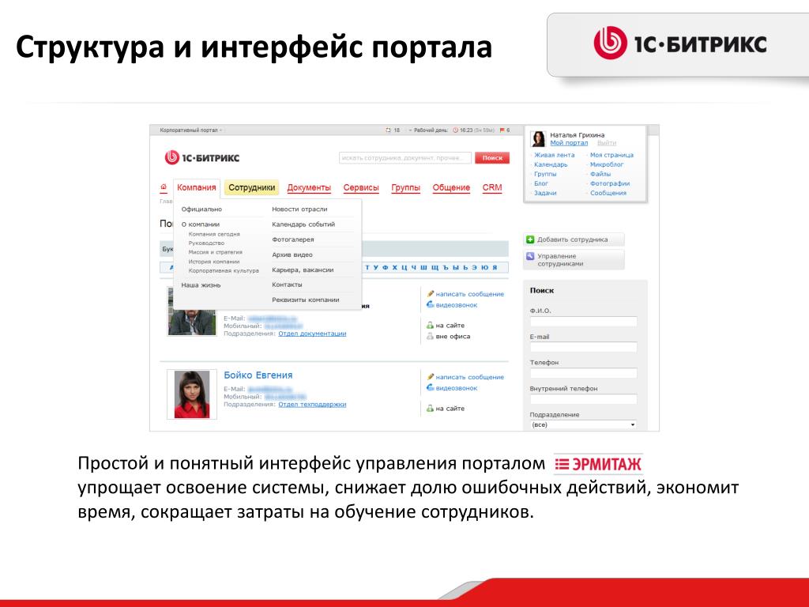809x607 pixels.
Task: Click 'на сайте' status icon for Бойко Евгения
Action: pyautogui.click(x=430, y=409)
